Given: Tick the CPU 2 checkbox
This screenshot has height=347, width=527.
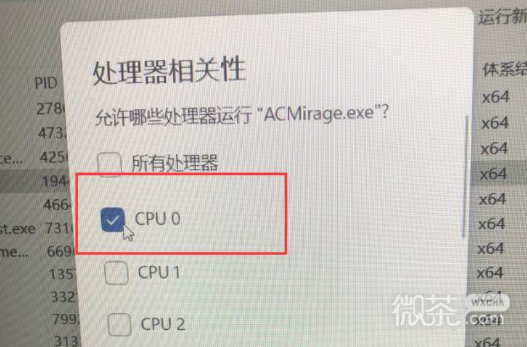Looking at the screenshot, I should pos(119,324).
